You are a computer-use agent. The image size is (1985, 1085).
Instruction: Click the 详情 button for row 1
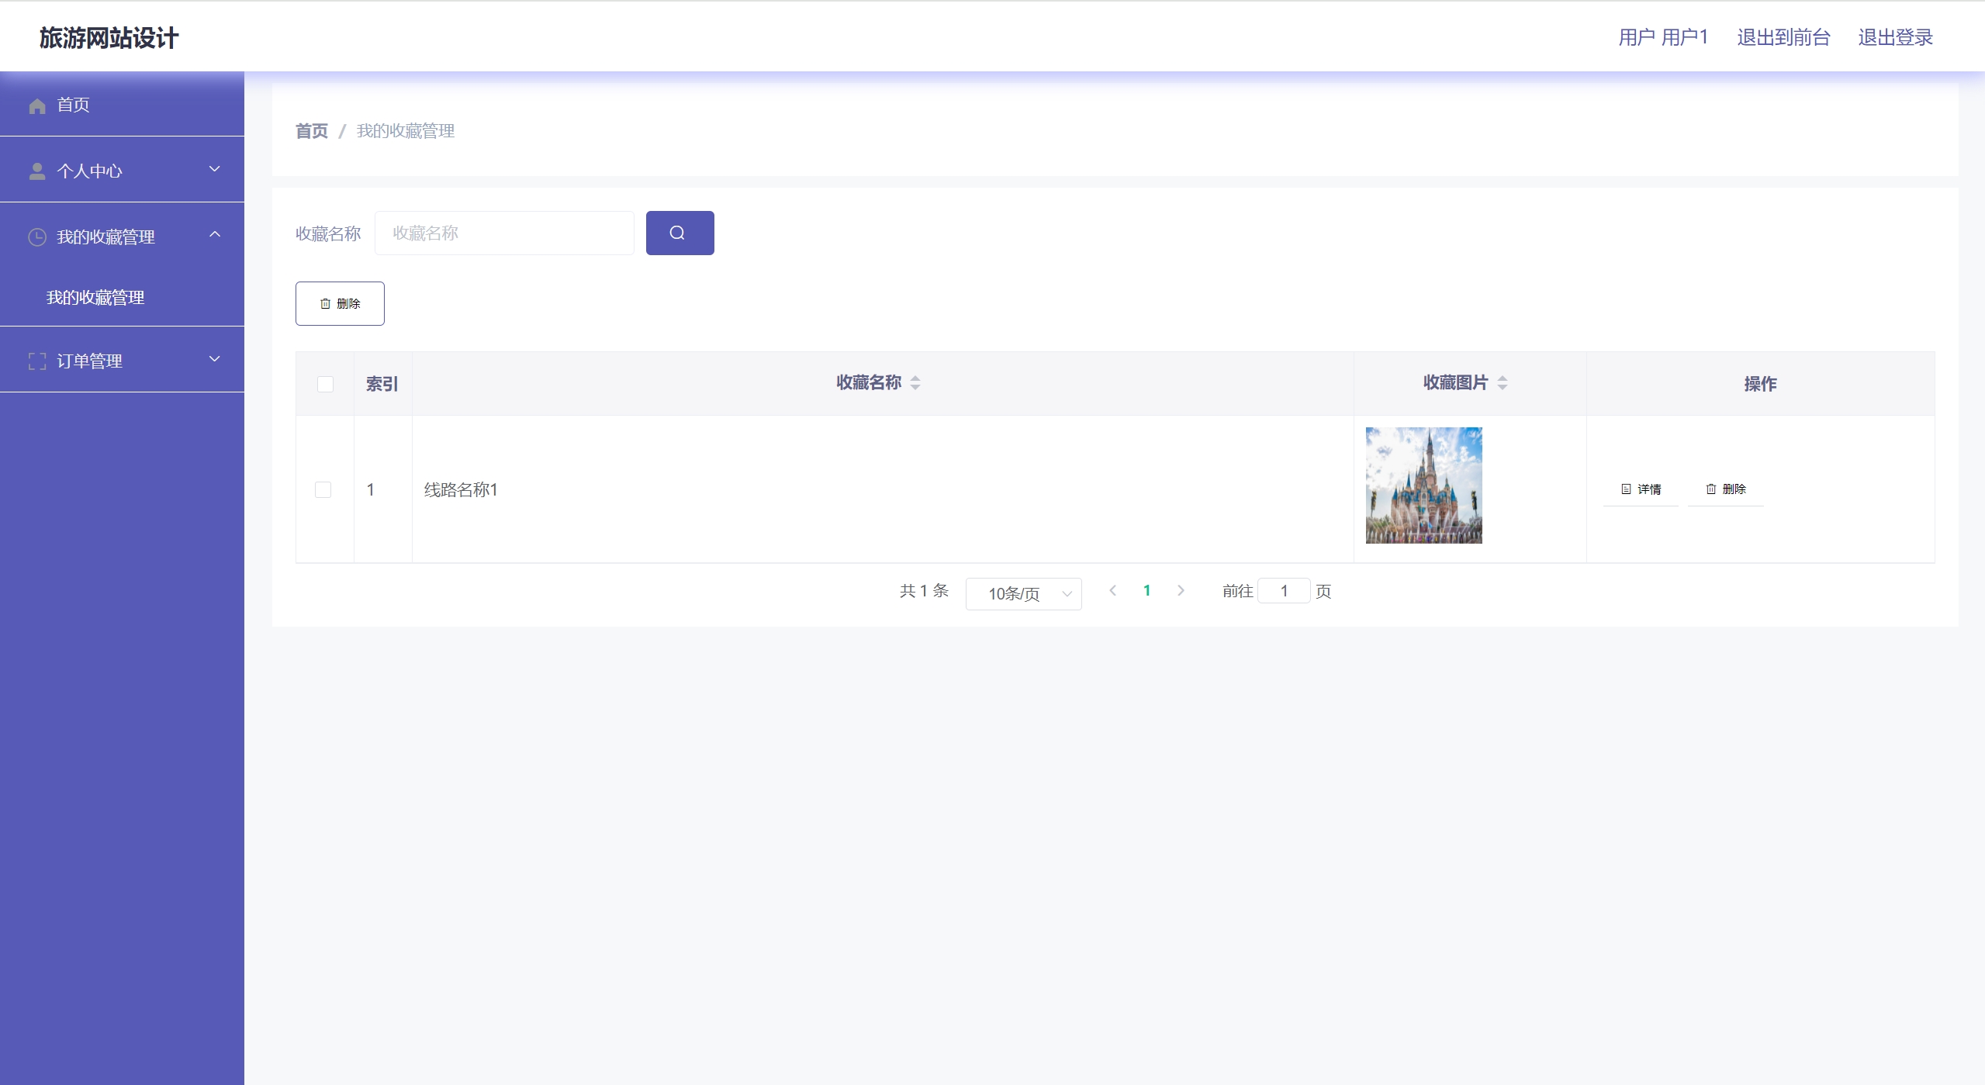click(x=1641, y=489)
